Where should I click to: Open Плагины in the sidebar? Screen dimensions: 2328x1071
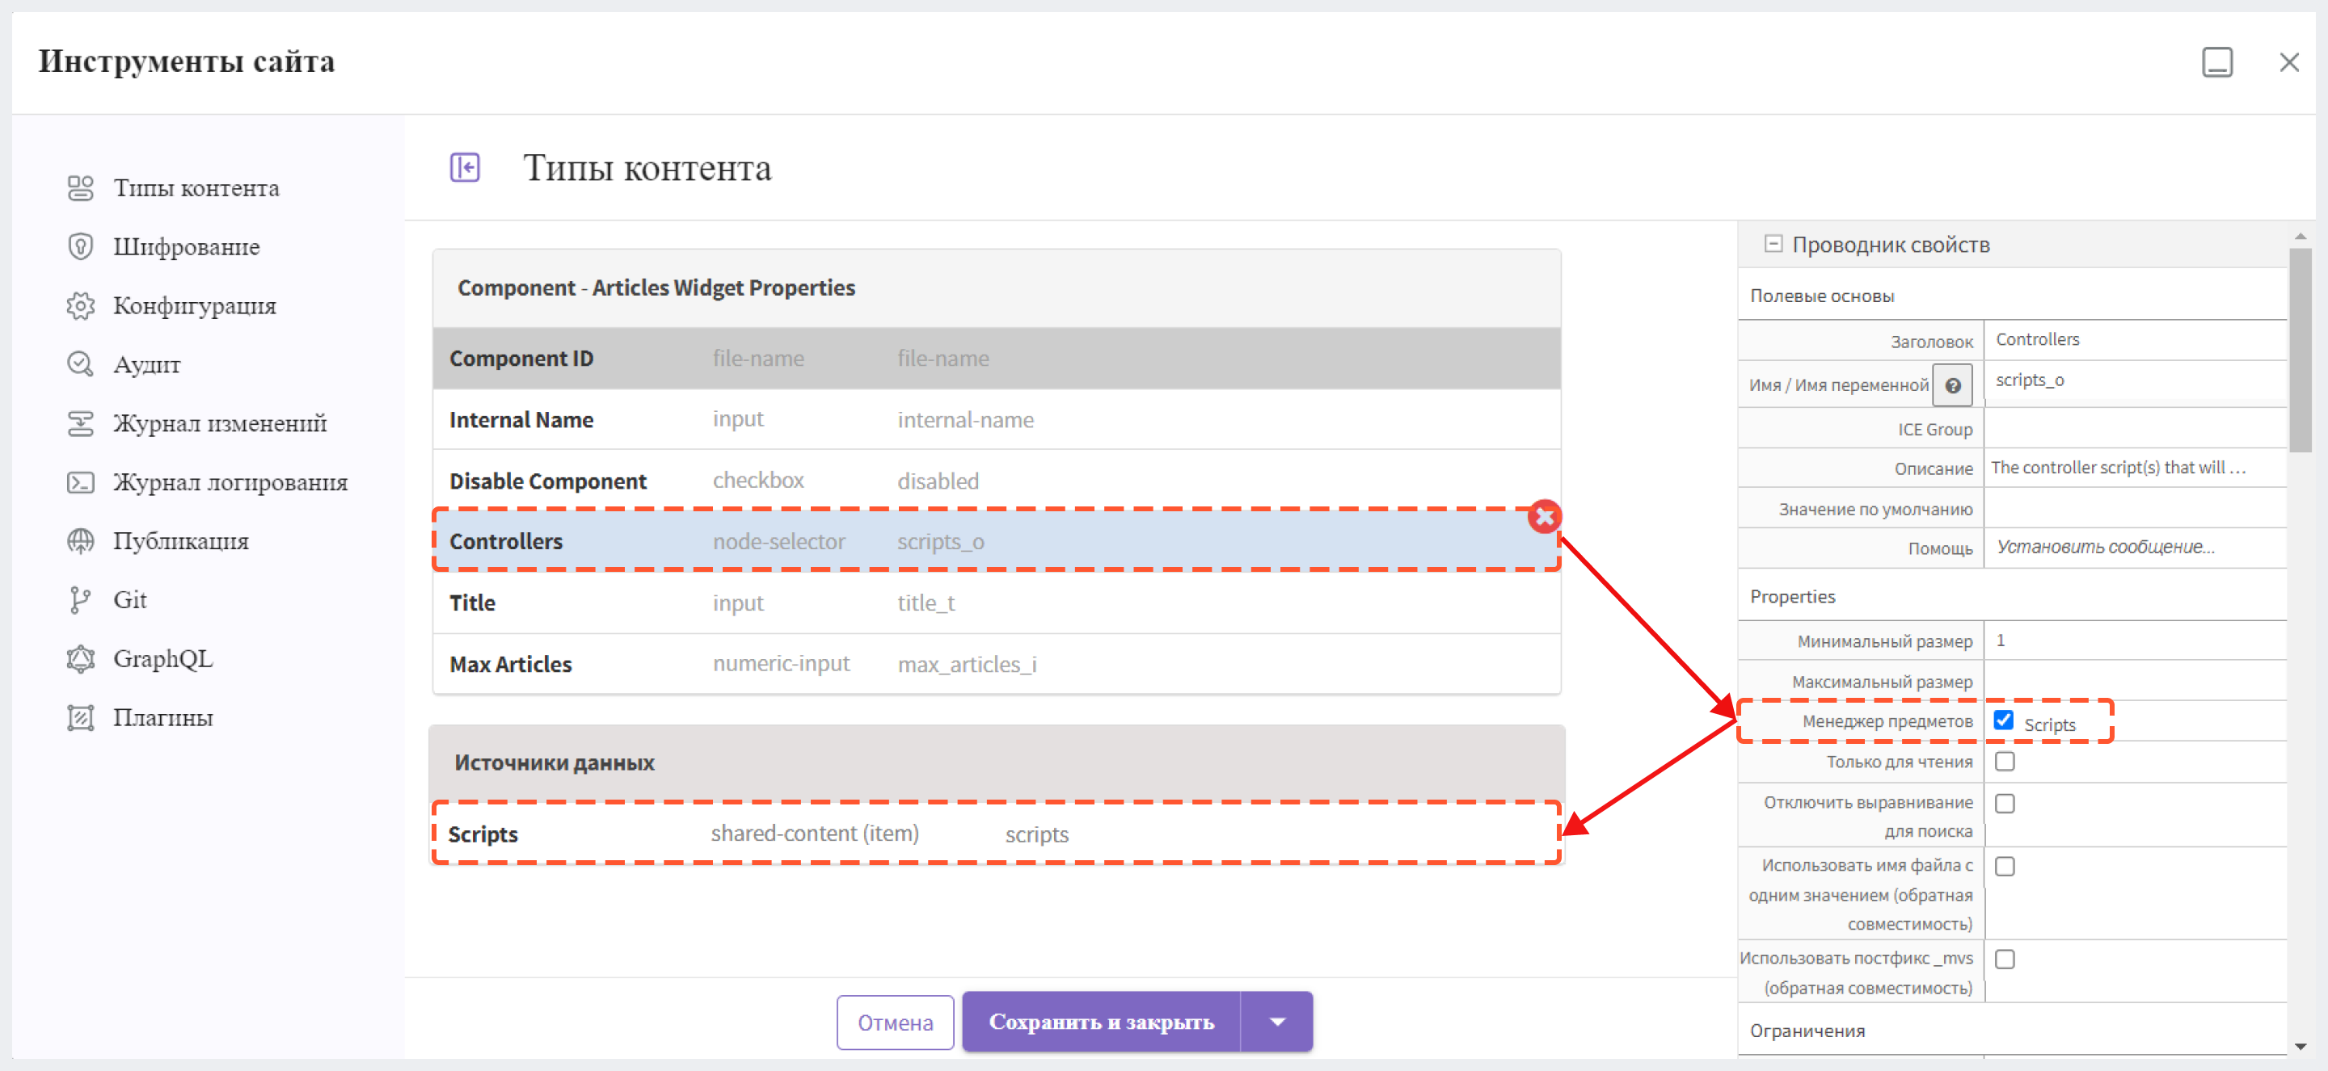tap(162, 718)
